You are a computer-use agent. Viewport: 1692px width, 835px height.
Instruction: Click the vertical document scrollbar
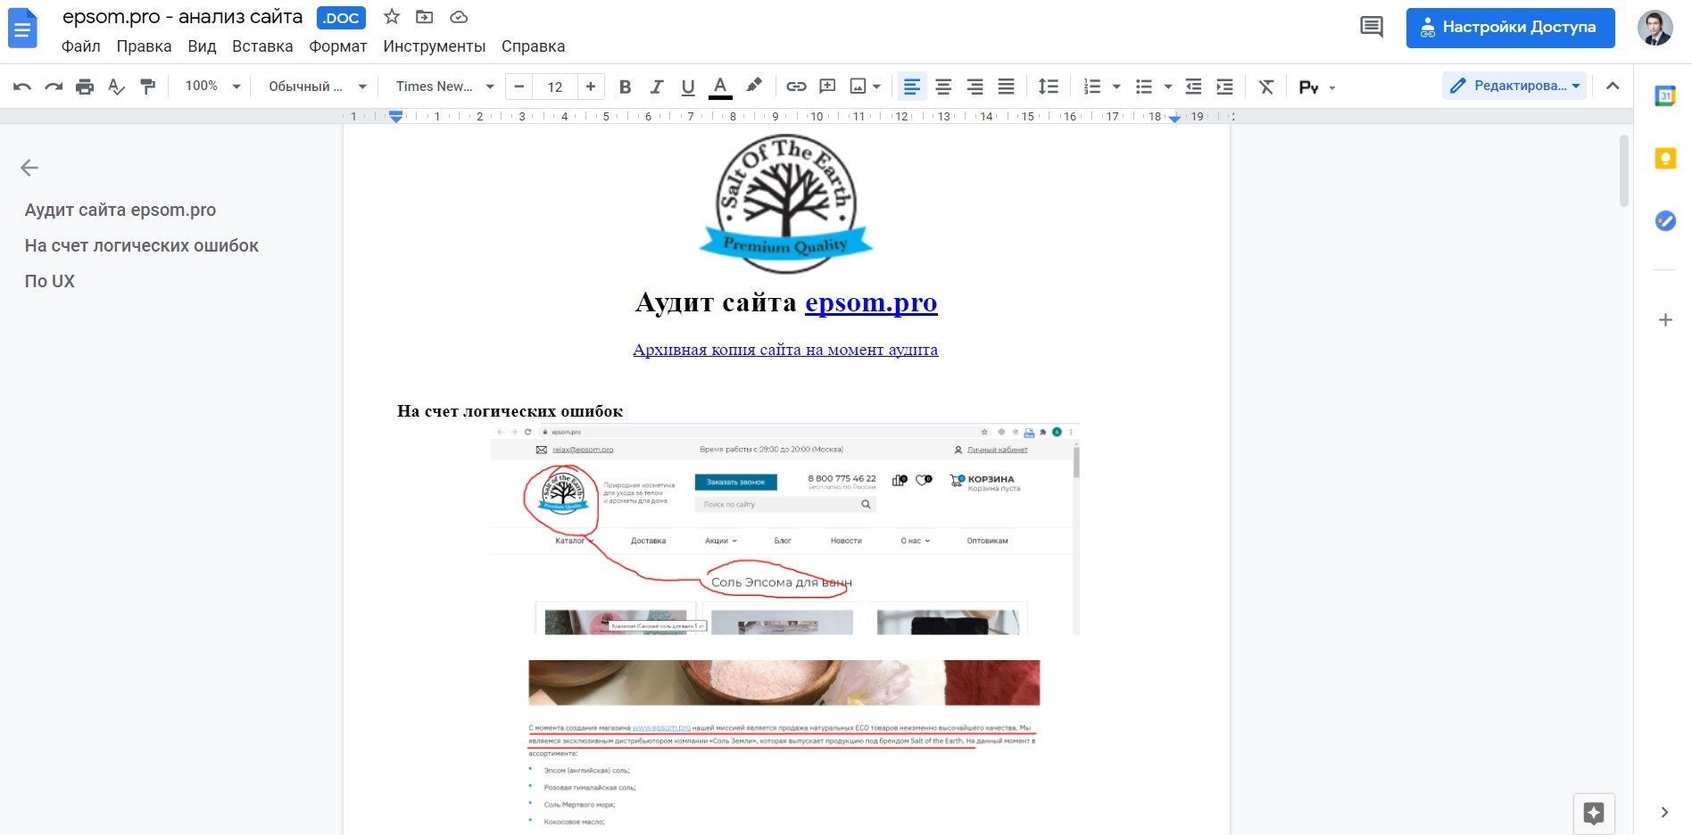[1624, 170]
